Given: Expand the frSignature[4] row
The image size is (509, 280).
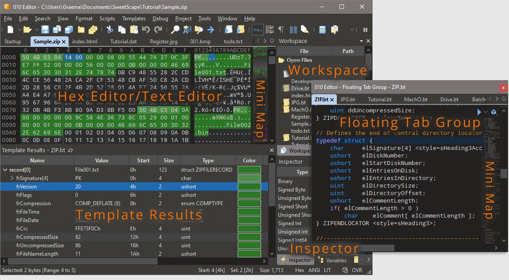Looking at the screenshot, I should point(12,178).
